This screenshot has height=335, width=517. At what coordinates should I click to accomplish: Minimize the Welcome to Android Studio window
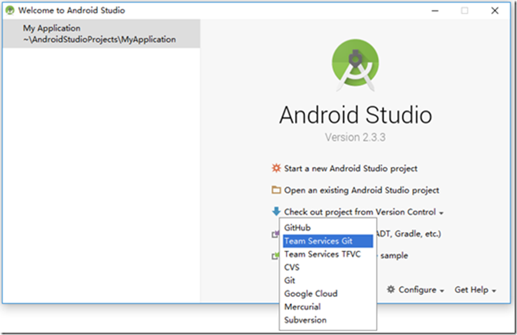tap(435, 10)
